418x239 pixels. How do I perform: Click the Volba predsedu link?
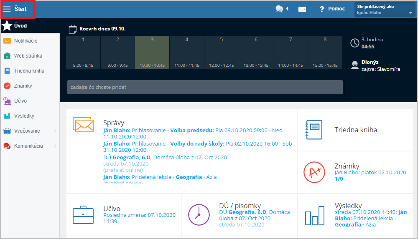coord(191,130)
